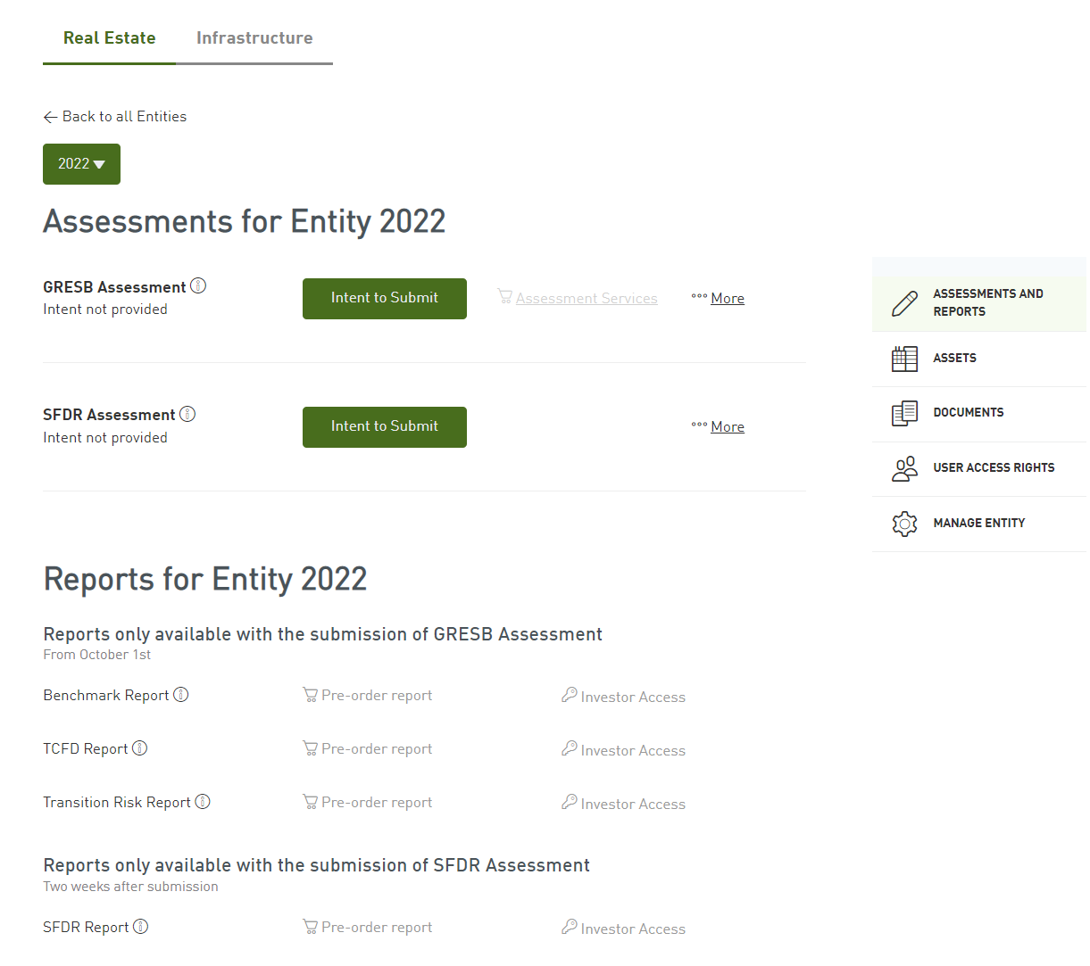The width and height of the screenshot is (1090, 966).
Task: Click the SFDR Assessment title
Action: [x=109, y=416]
